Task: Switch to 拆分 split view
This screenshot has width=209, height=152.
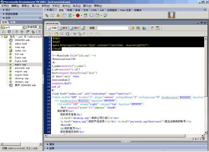Action: coord(63,28)
